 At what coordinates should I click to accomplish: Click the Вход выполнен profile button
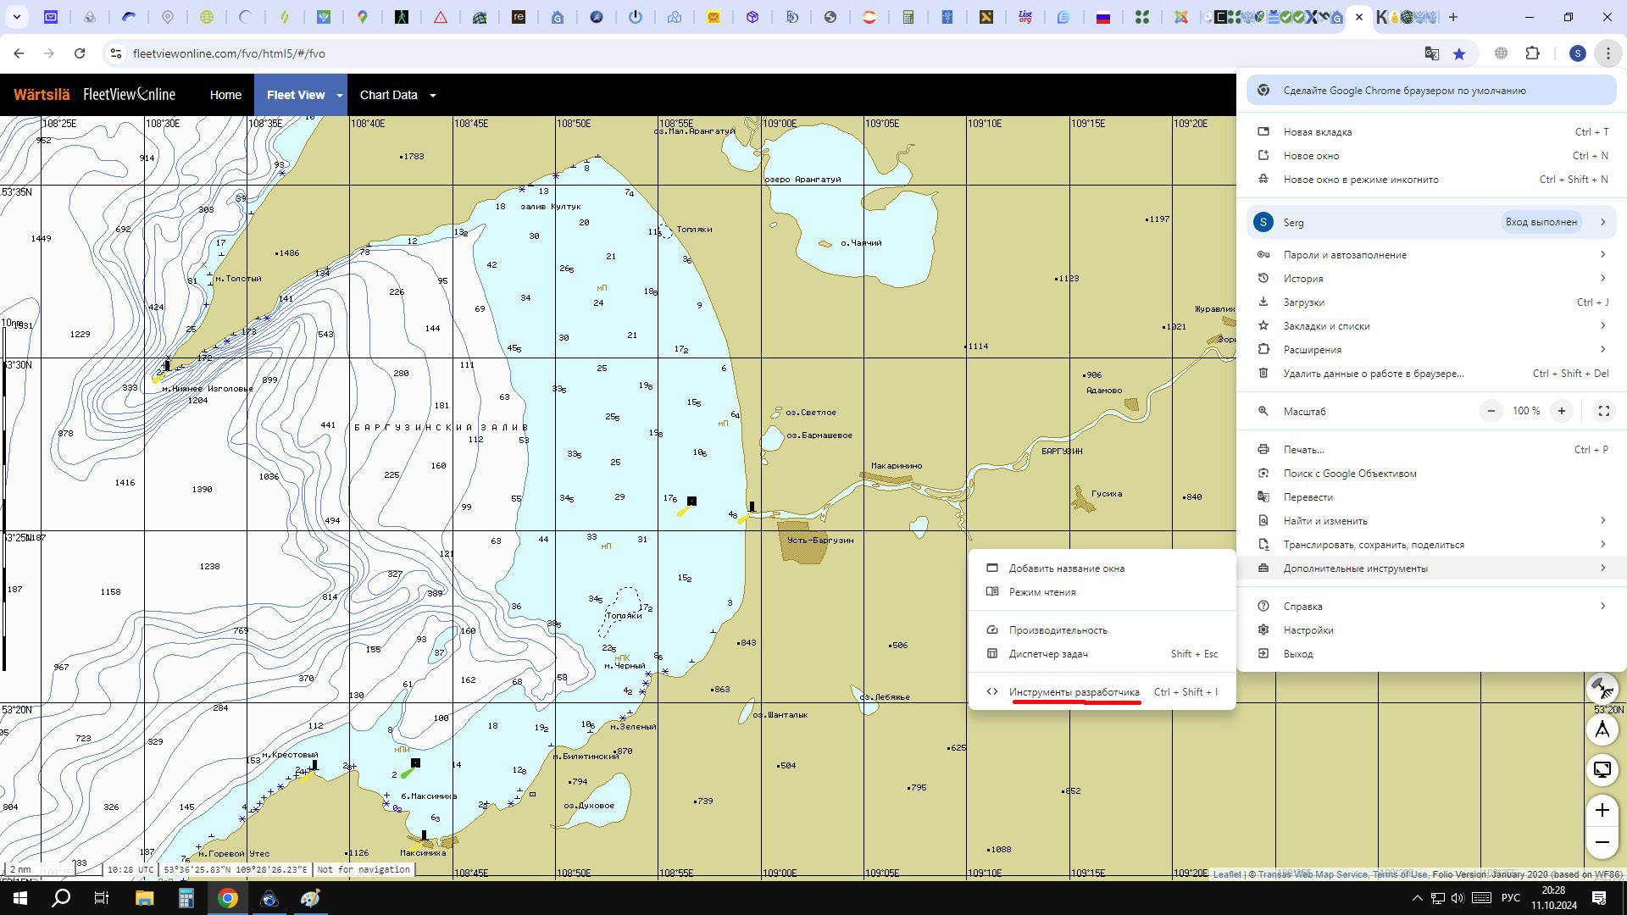[1541, 222]
